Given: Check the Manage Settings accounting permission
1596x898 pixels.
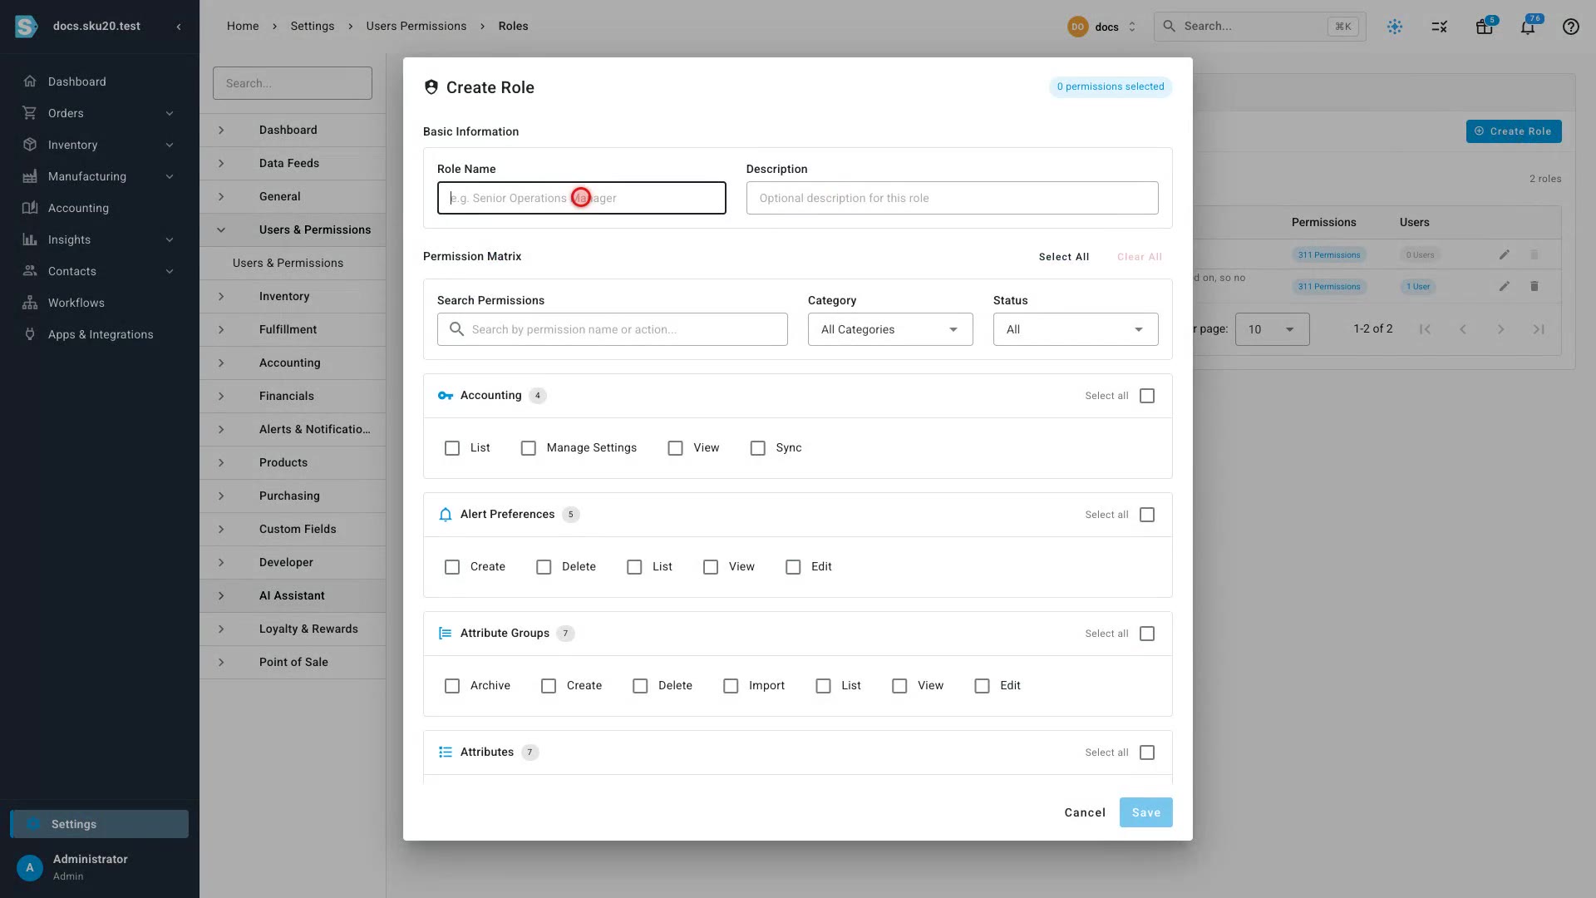Looking at the screenshot, I should pos(529,448).
